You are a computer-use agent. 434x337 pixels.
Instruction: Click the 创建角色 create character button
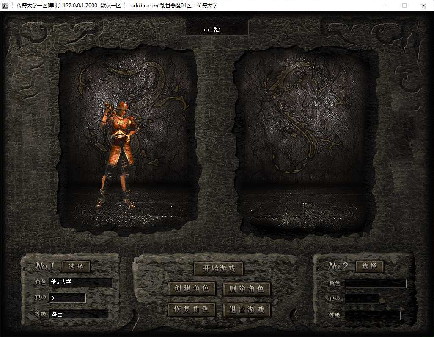click(x=192, y=289)
